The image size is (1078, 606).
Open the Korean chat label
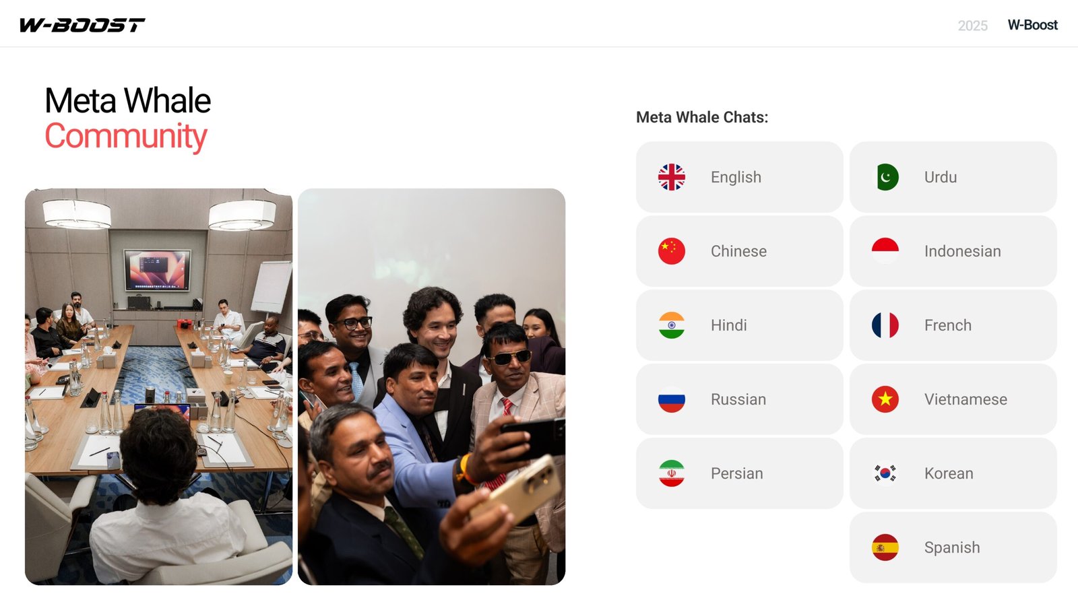click(949, 473)
